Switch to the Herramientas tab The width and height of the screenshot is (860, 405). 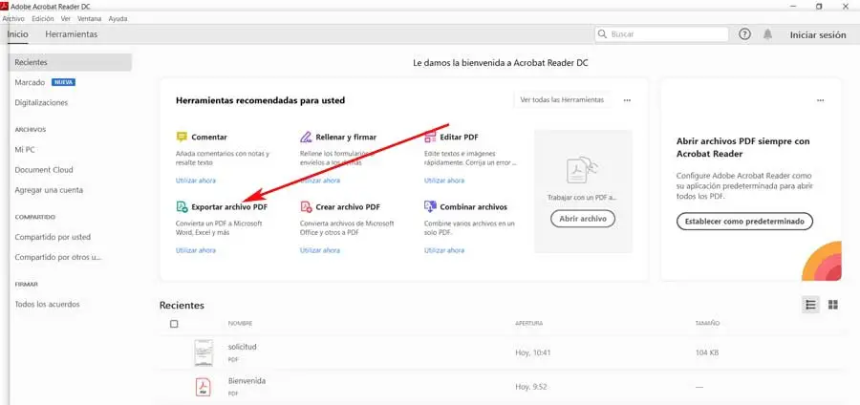[72, 34]
